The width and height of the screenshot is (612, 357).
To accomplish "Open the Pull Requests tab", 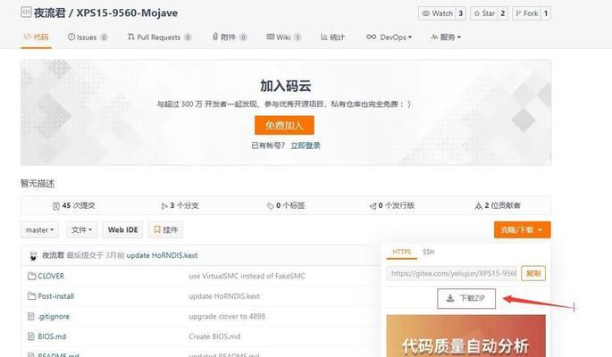I will pyautogui.click(x=159, y=37).
